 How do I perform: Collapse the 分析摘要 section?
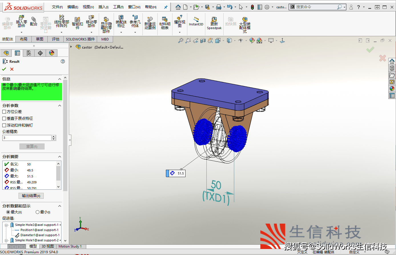click(x=60, y=157)
